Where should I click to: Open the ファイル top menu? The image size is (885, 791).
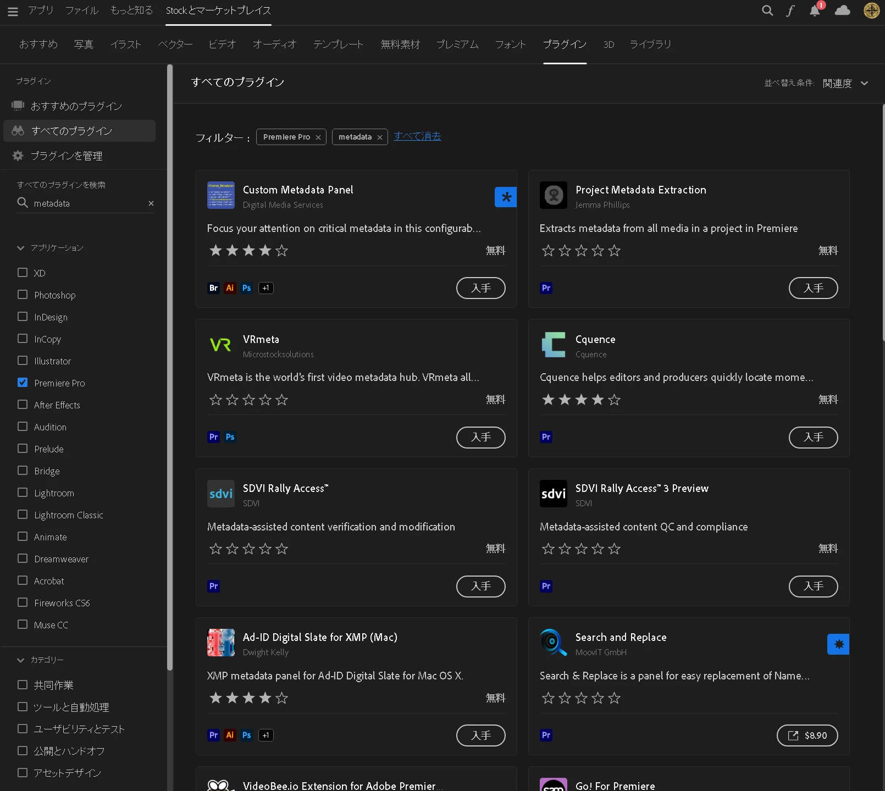(82, 10)
